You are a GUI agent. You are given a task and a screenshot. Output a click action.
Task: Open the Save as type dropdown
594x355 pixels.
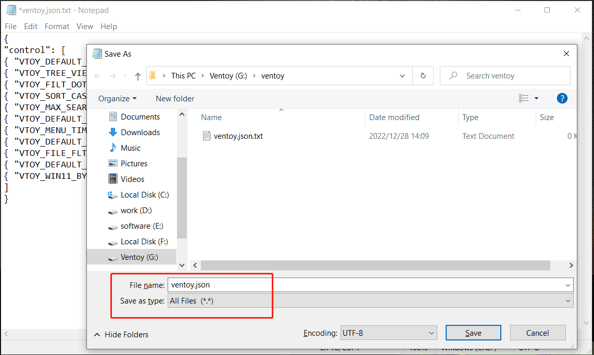tap(371, 301)
